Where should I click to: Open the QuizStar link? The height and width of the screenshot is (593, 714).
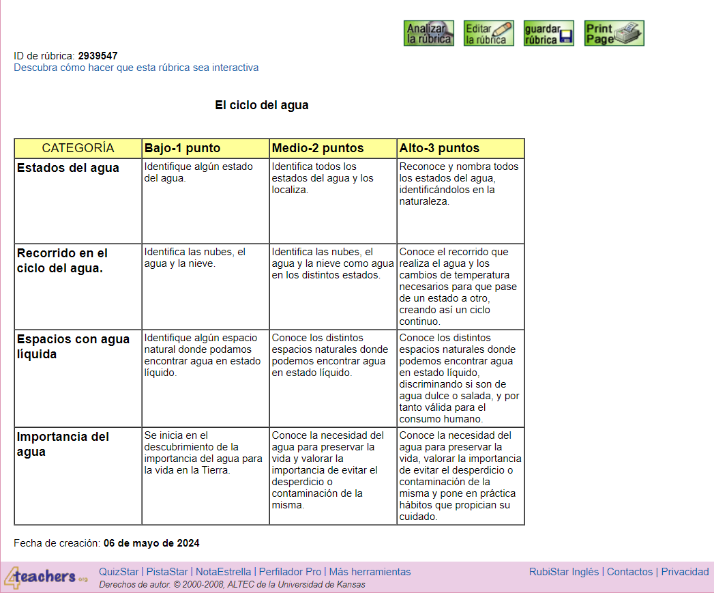(119, 572)
